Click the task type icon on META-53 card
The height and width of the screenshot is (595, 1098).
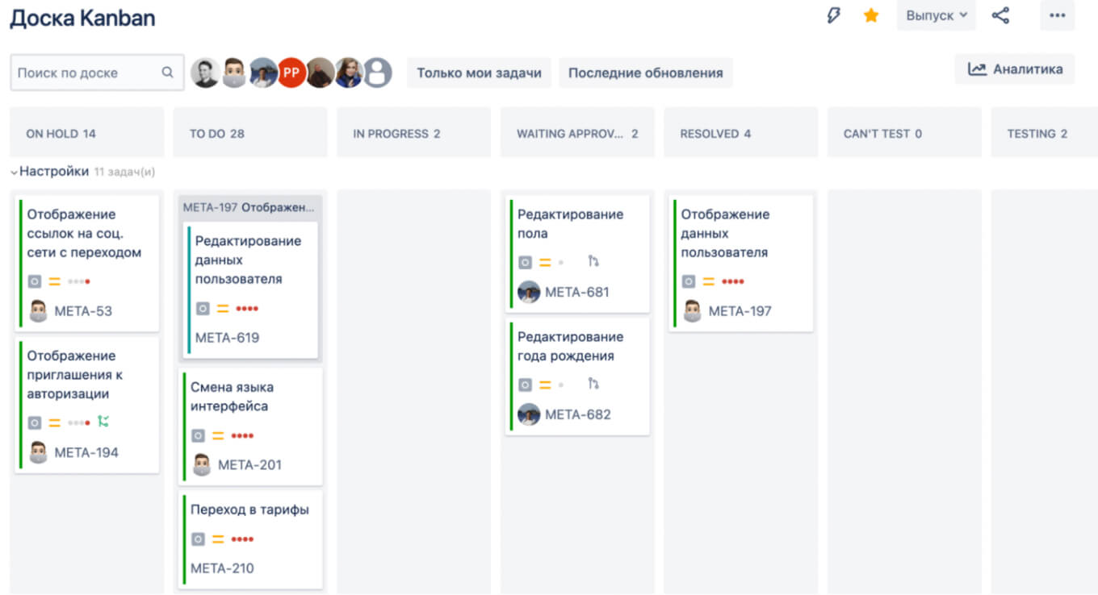(33, 281)
